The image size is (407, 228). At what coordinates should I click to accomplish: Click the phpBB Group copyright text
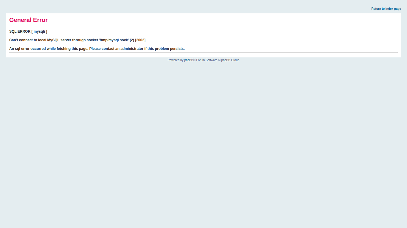tap(230, 60)
